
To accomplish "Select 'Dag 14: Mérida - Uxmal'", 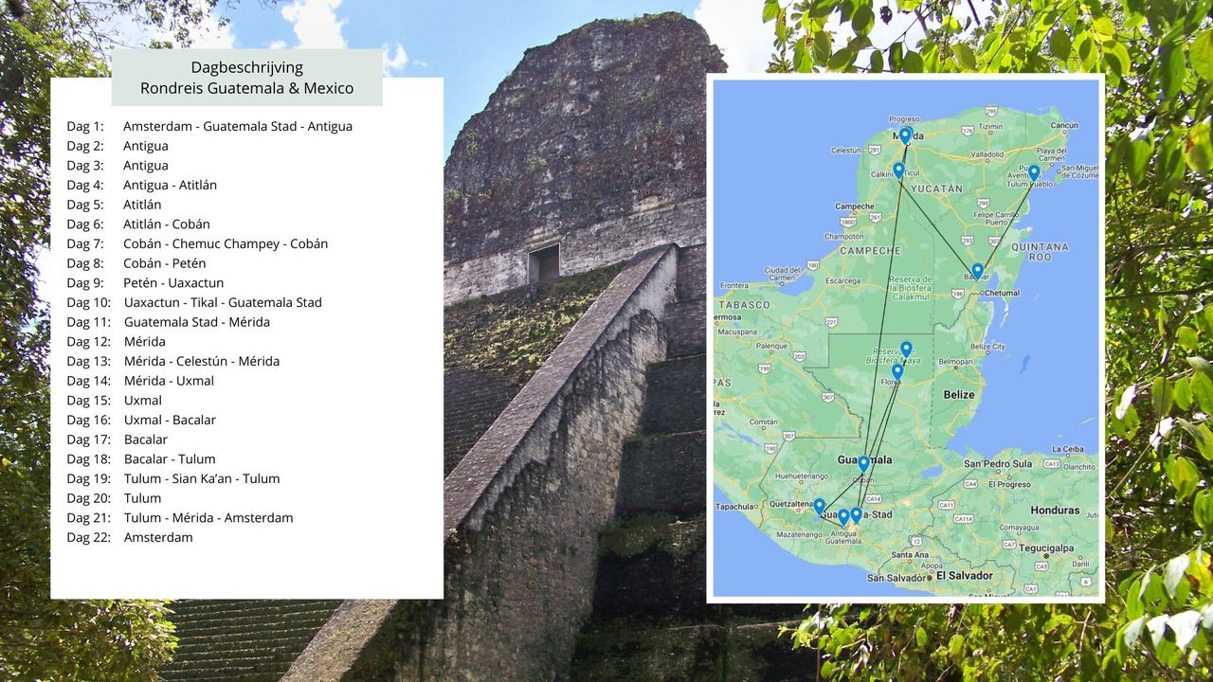I will [140, 381].
